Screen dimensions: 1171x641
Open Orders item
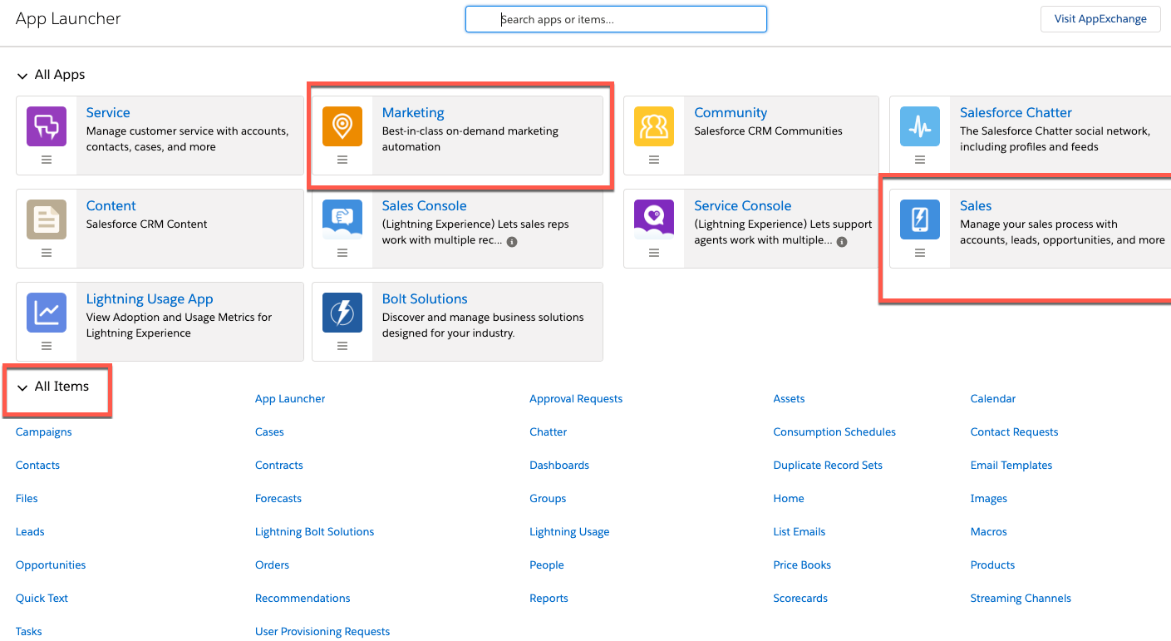pos(272,565)
